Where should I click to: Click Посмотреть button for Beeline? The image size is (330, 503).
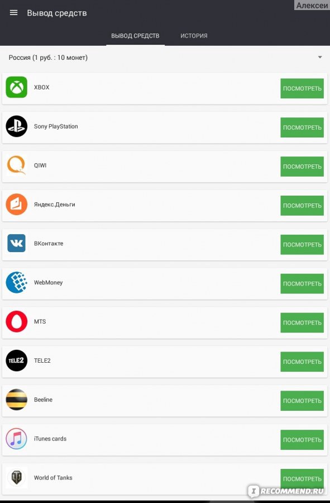tap(302, 401)
